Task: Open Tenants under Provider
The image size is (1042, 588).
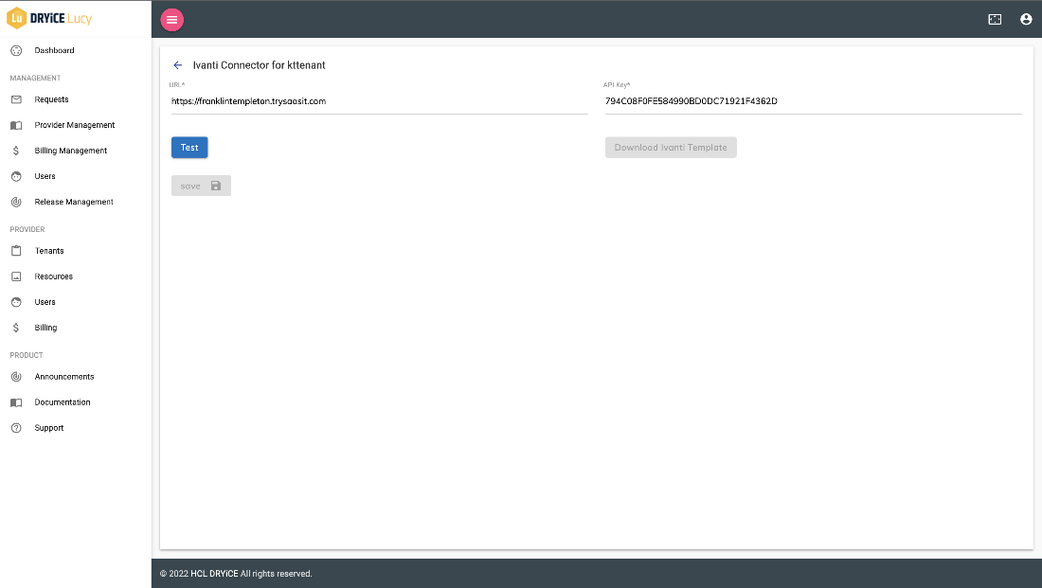Action: (x=49, y=251)
